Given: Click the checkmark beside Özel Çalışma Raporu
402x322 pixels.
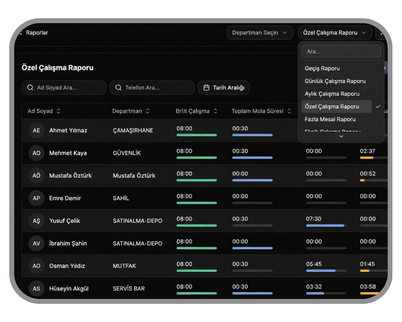Looking at the screenshot, I should tap(378, 106).
